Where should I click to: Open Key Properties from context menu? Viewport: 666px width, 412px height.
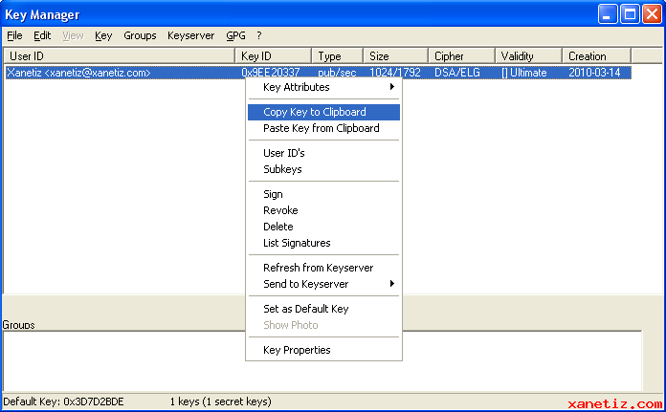323,350
